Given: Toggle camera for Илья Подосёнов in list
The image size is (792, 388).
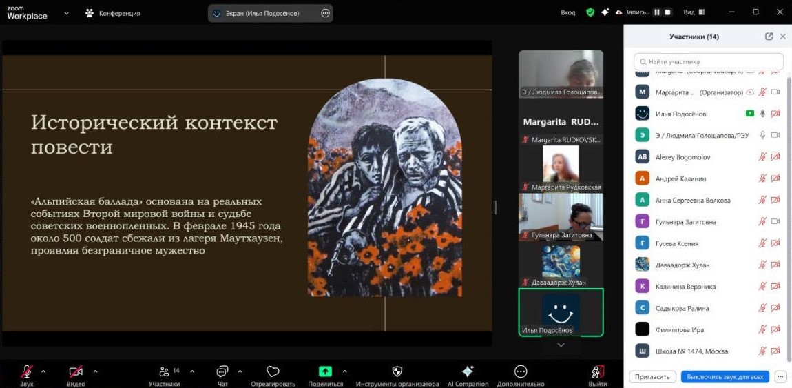Looking at the screenshot, I should click(775, 114).
